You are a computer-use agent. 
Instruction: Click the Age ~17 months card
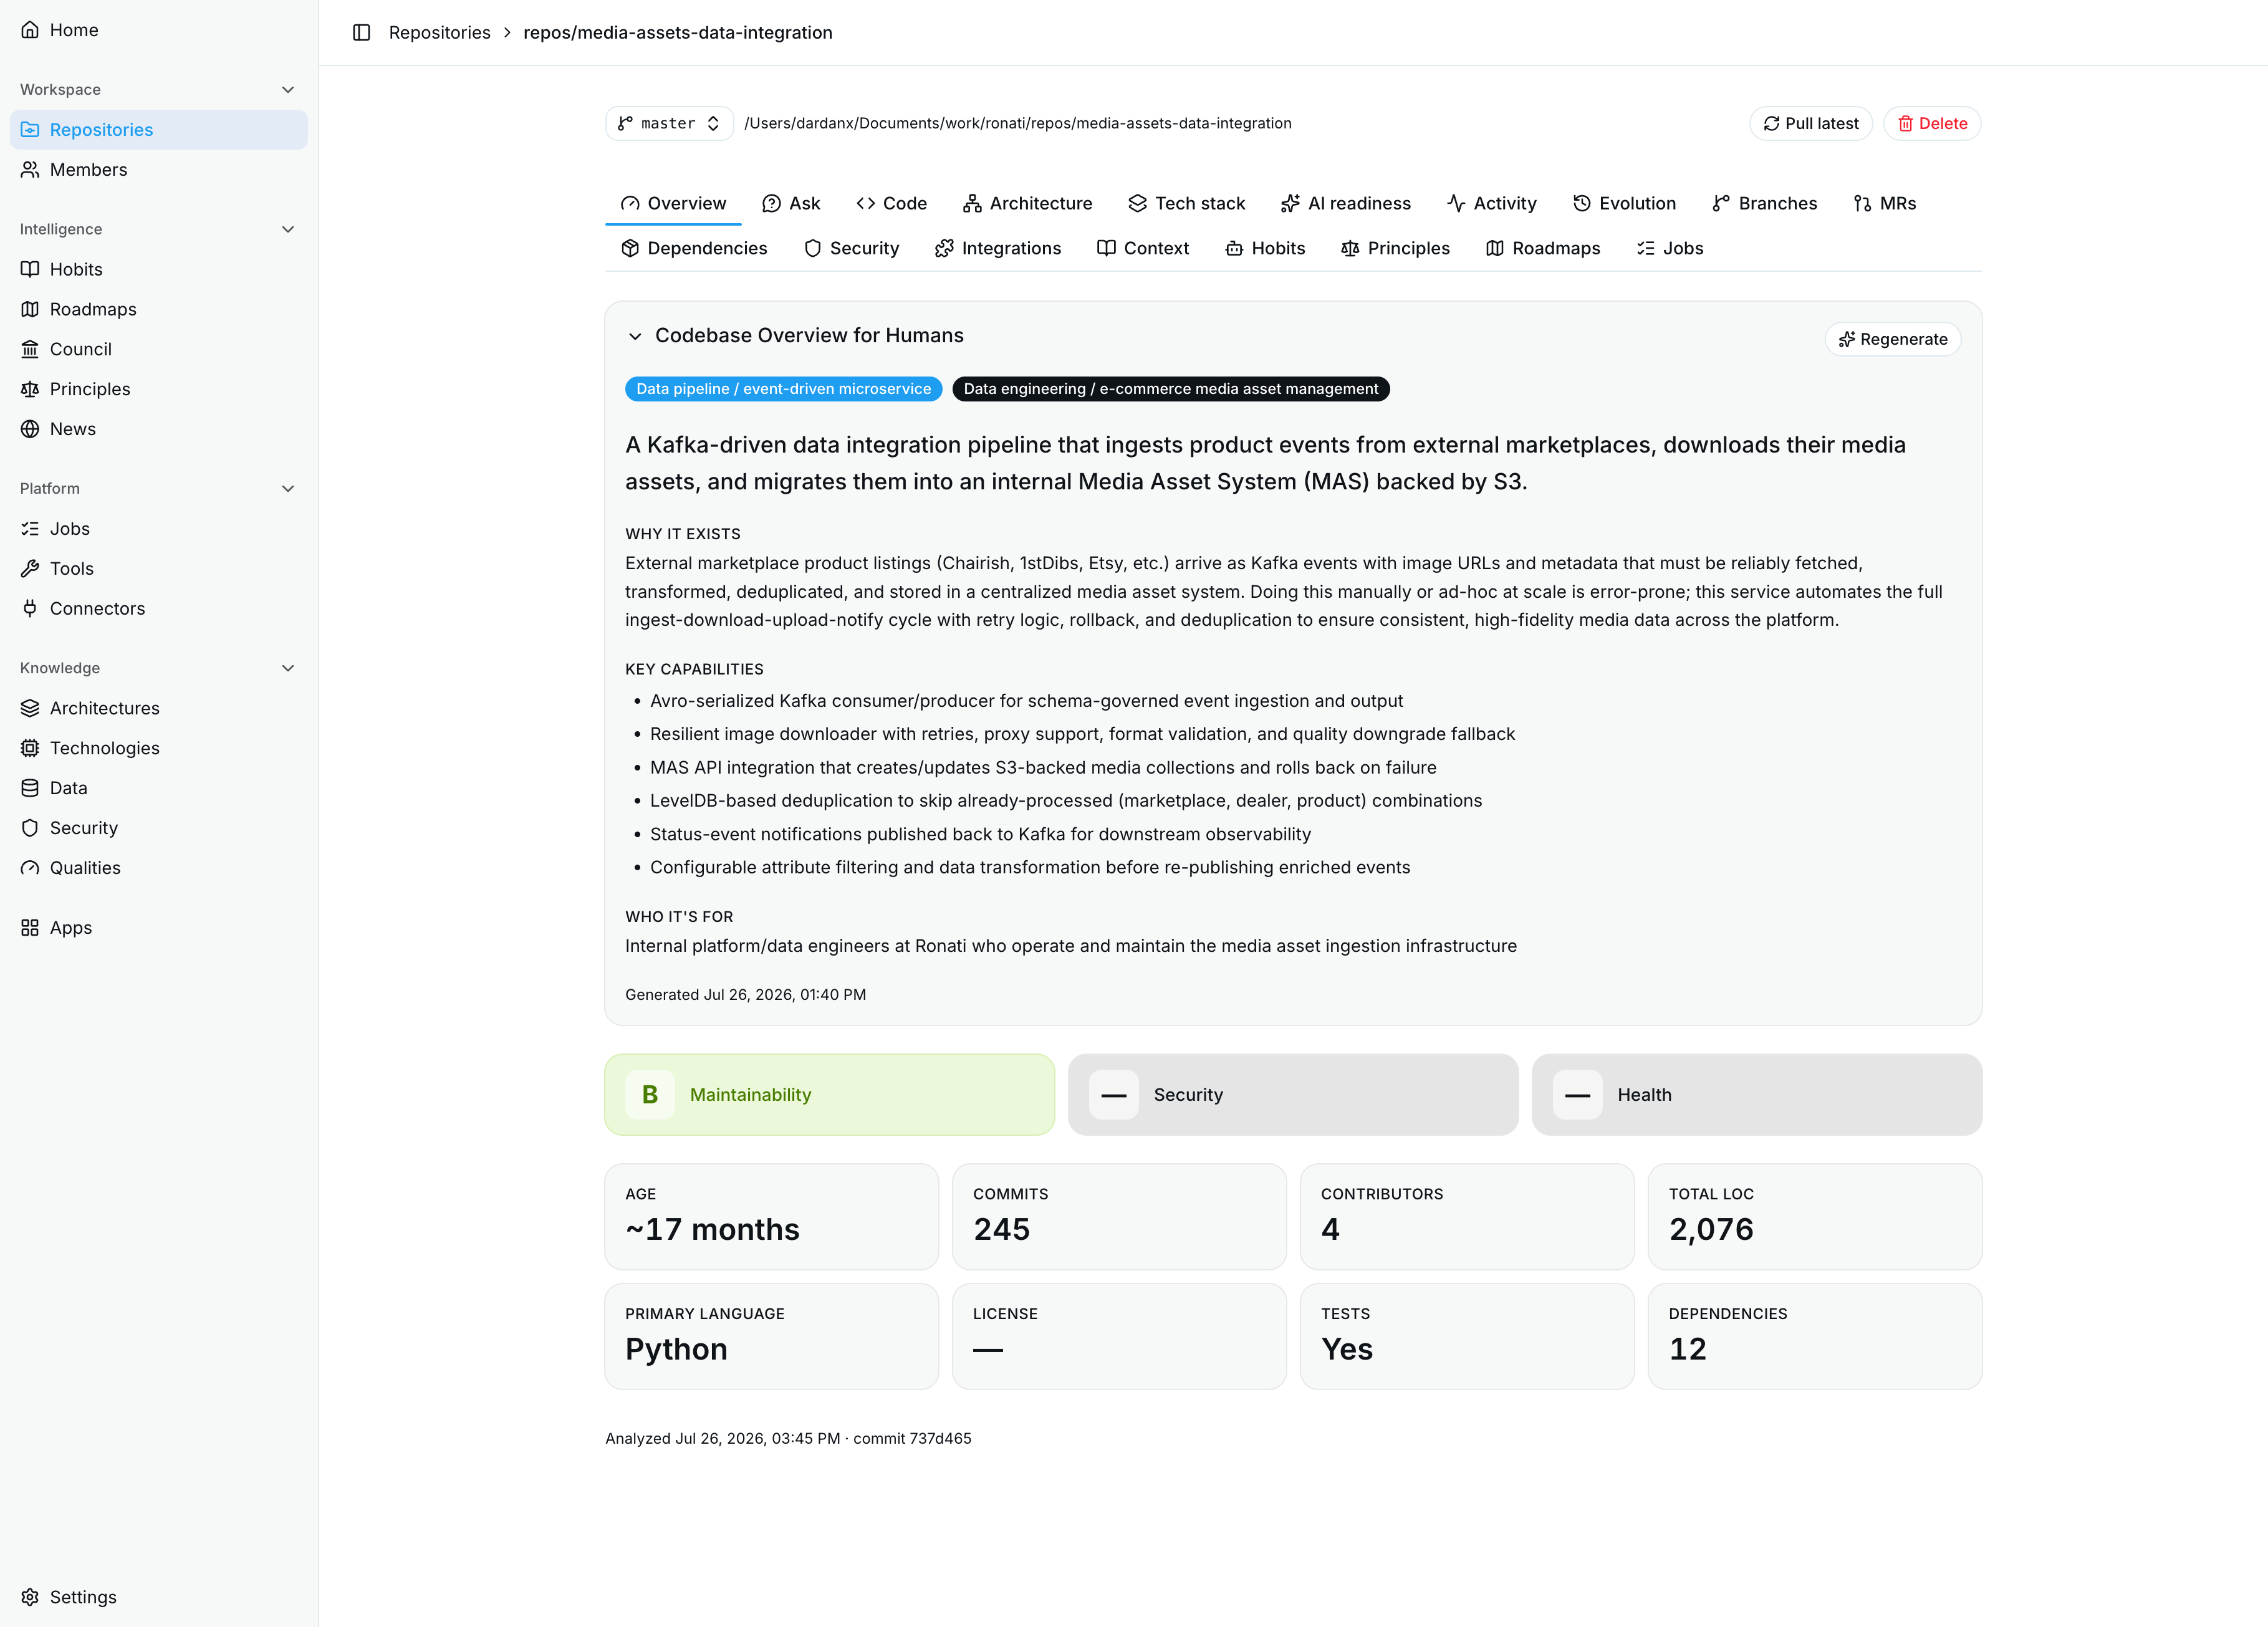pos(772,1216)
